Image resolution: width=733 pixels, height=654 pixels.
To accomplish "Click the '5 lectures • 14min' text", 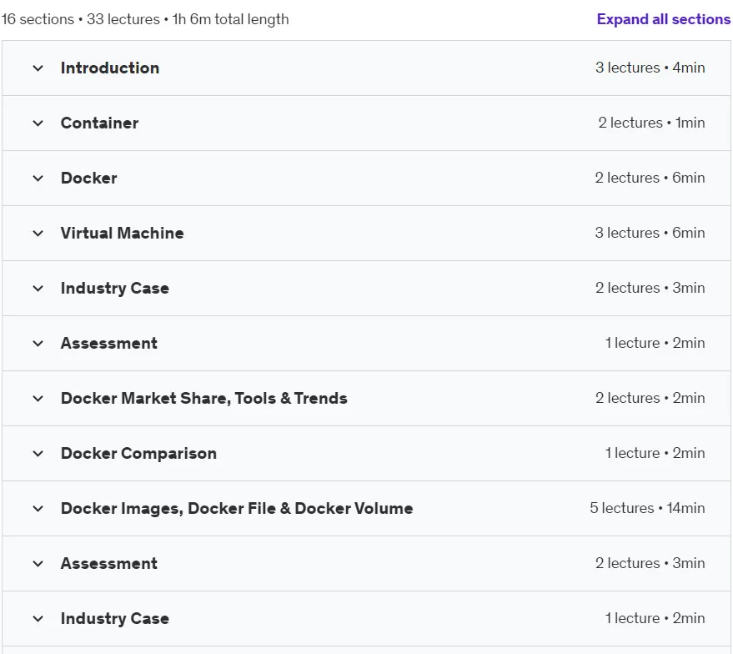I will pos(647,508).
